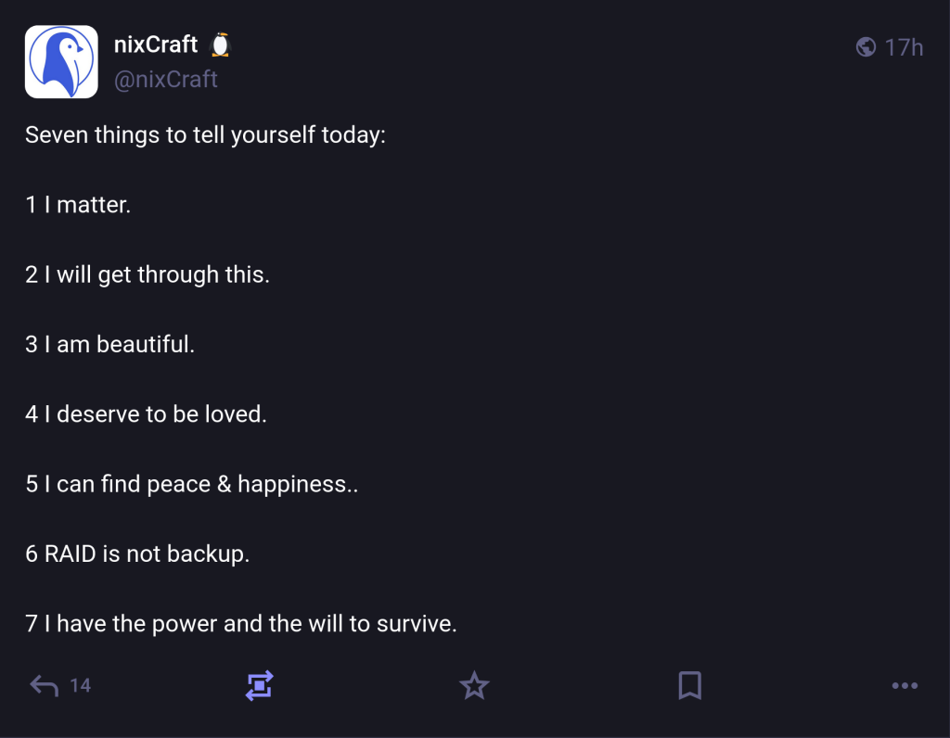Click the "Seven things to tell yourself today" line
The width and height of the screenshot is (950, 738).
(205, 135)
